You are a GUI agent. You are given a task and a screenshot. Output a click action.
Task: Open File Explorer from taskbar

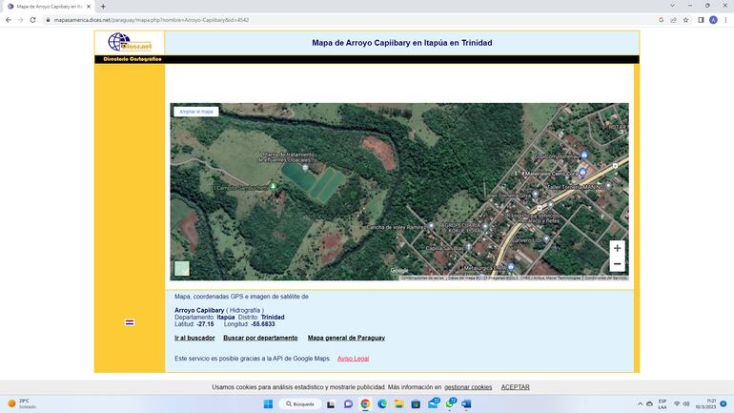(x=398, y=404)
